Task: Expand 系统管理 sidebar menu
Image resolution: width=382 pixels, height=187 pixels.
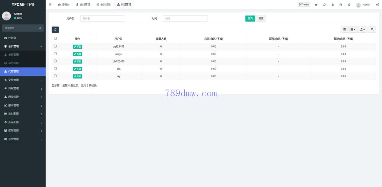Action: click(23, 139)
